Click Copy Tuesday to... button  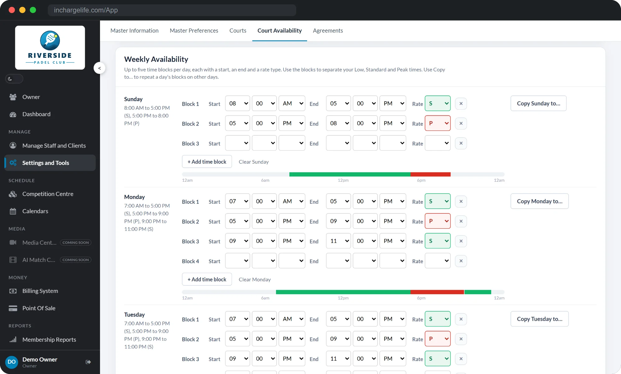[539, 319]
